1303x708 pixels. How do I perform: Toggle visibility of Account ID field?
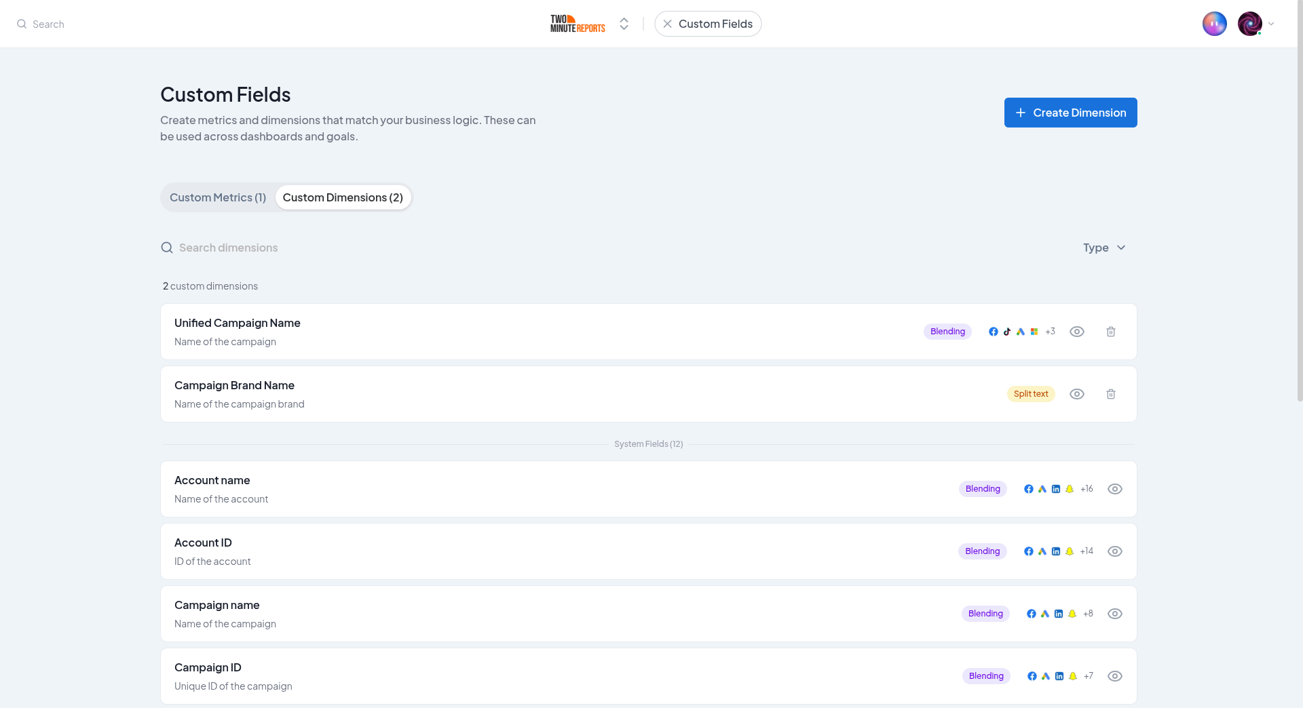pos(1115,551)
